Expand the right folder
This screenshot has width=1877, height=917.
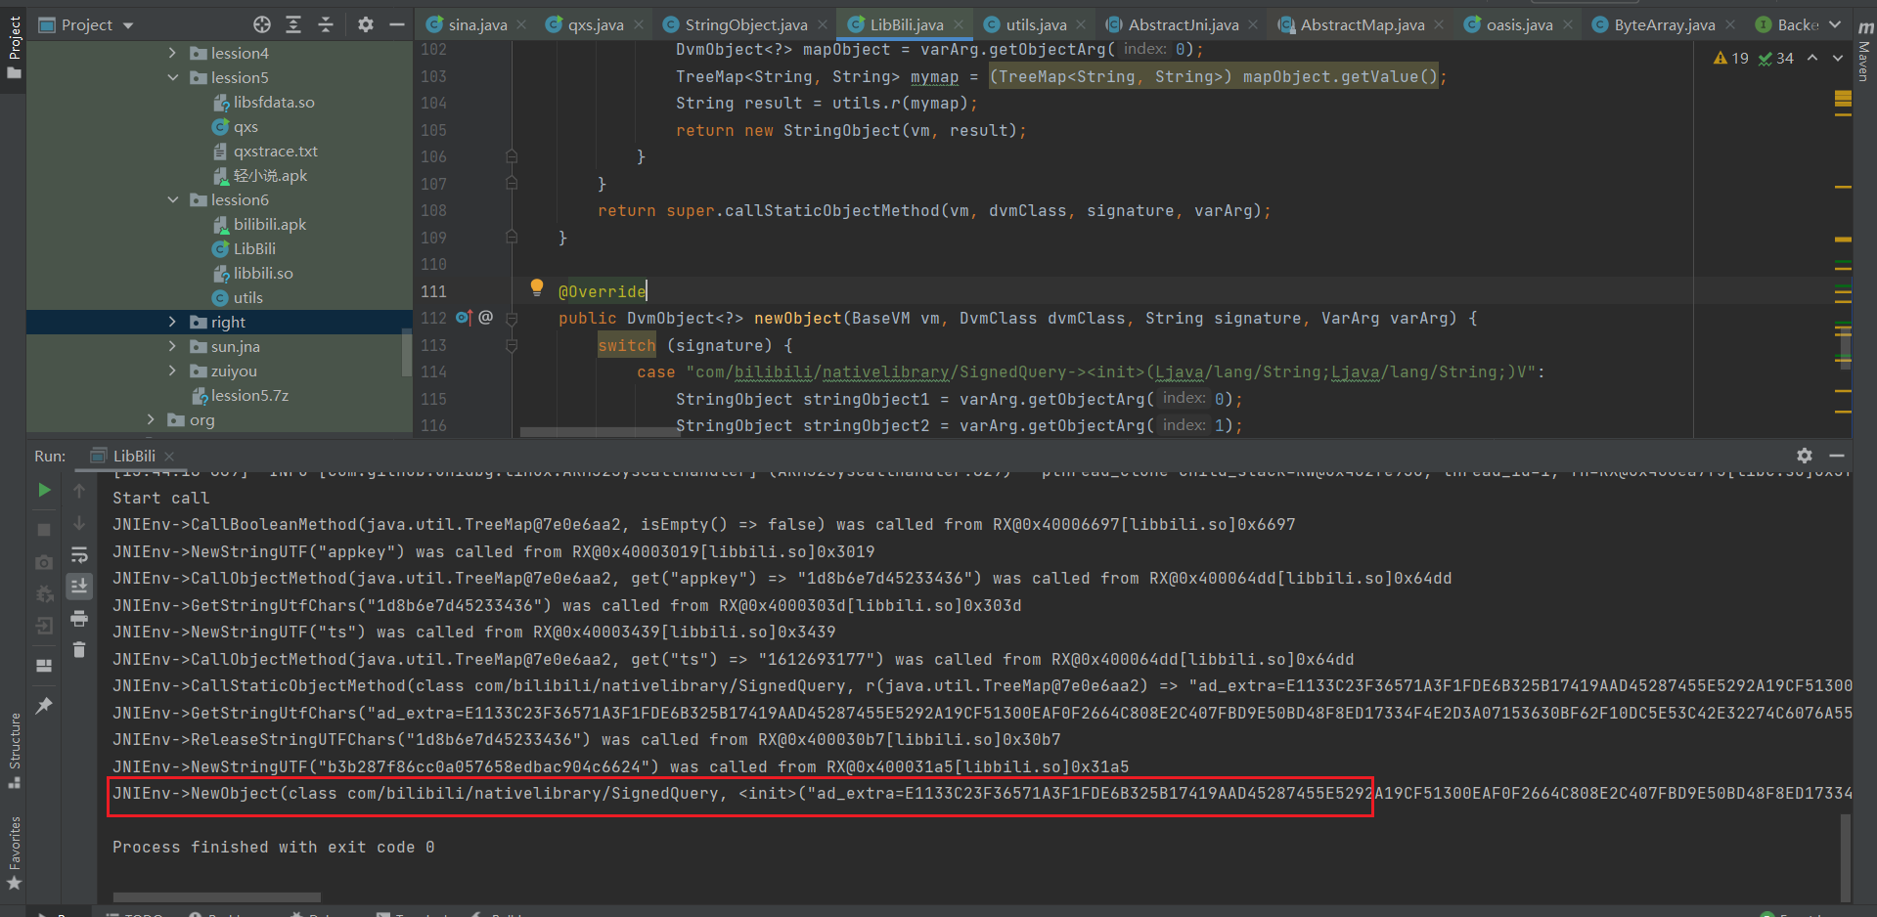[172, 322]
